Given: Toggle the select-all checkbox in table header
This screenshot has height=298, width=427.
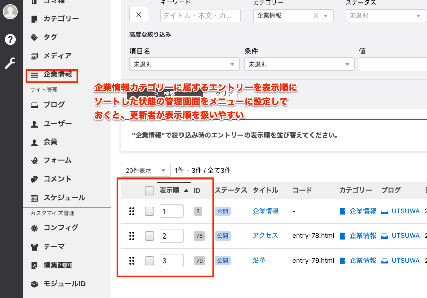Looking at the screenshot, I should 149,191.
